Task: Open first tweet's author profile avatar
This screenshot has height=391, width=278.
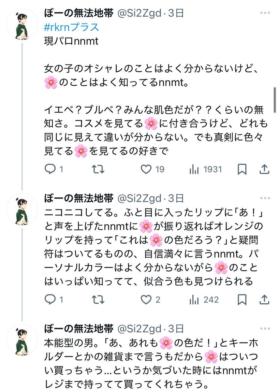Action: tap(22, 24)
